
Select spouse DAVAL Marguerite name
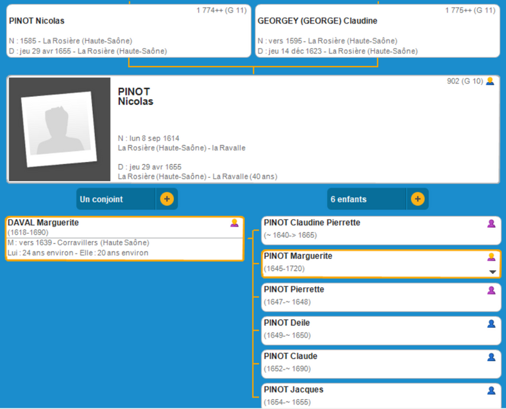pos(43,223)
